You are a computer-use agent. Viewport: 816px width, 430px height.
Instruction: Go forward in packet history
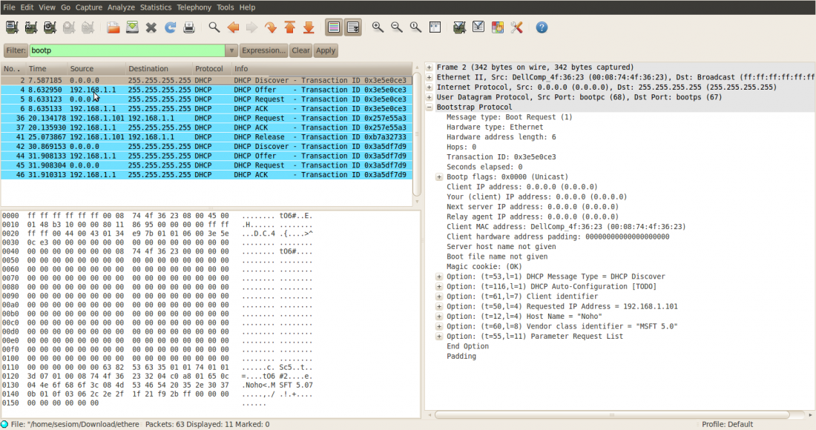coord(252,27)
